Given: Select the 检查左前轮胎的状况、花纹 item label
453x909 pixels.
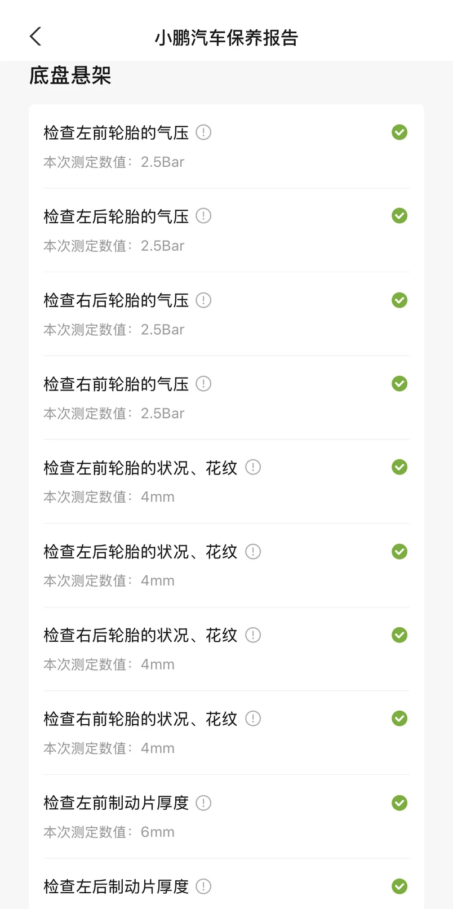Looking at the screenshot, I should 140,468.
